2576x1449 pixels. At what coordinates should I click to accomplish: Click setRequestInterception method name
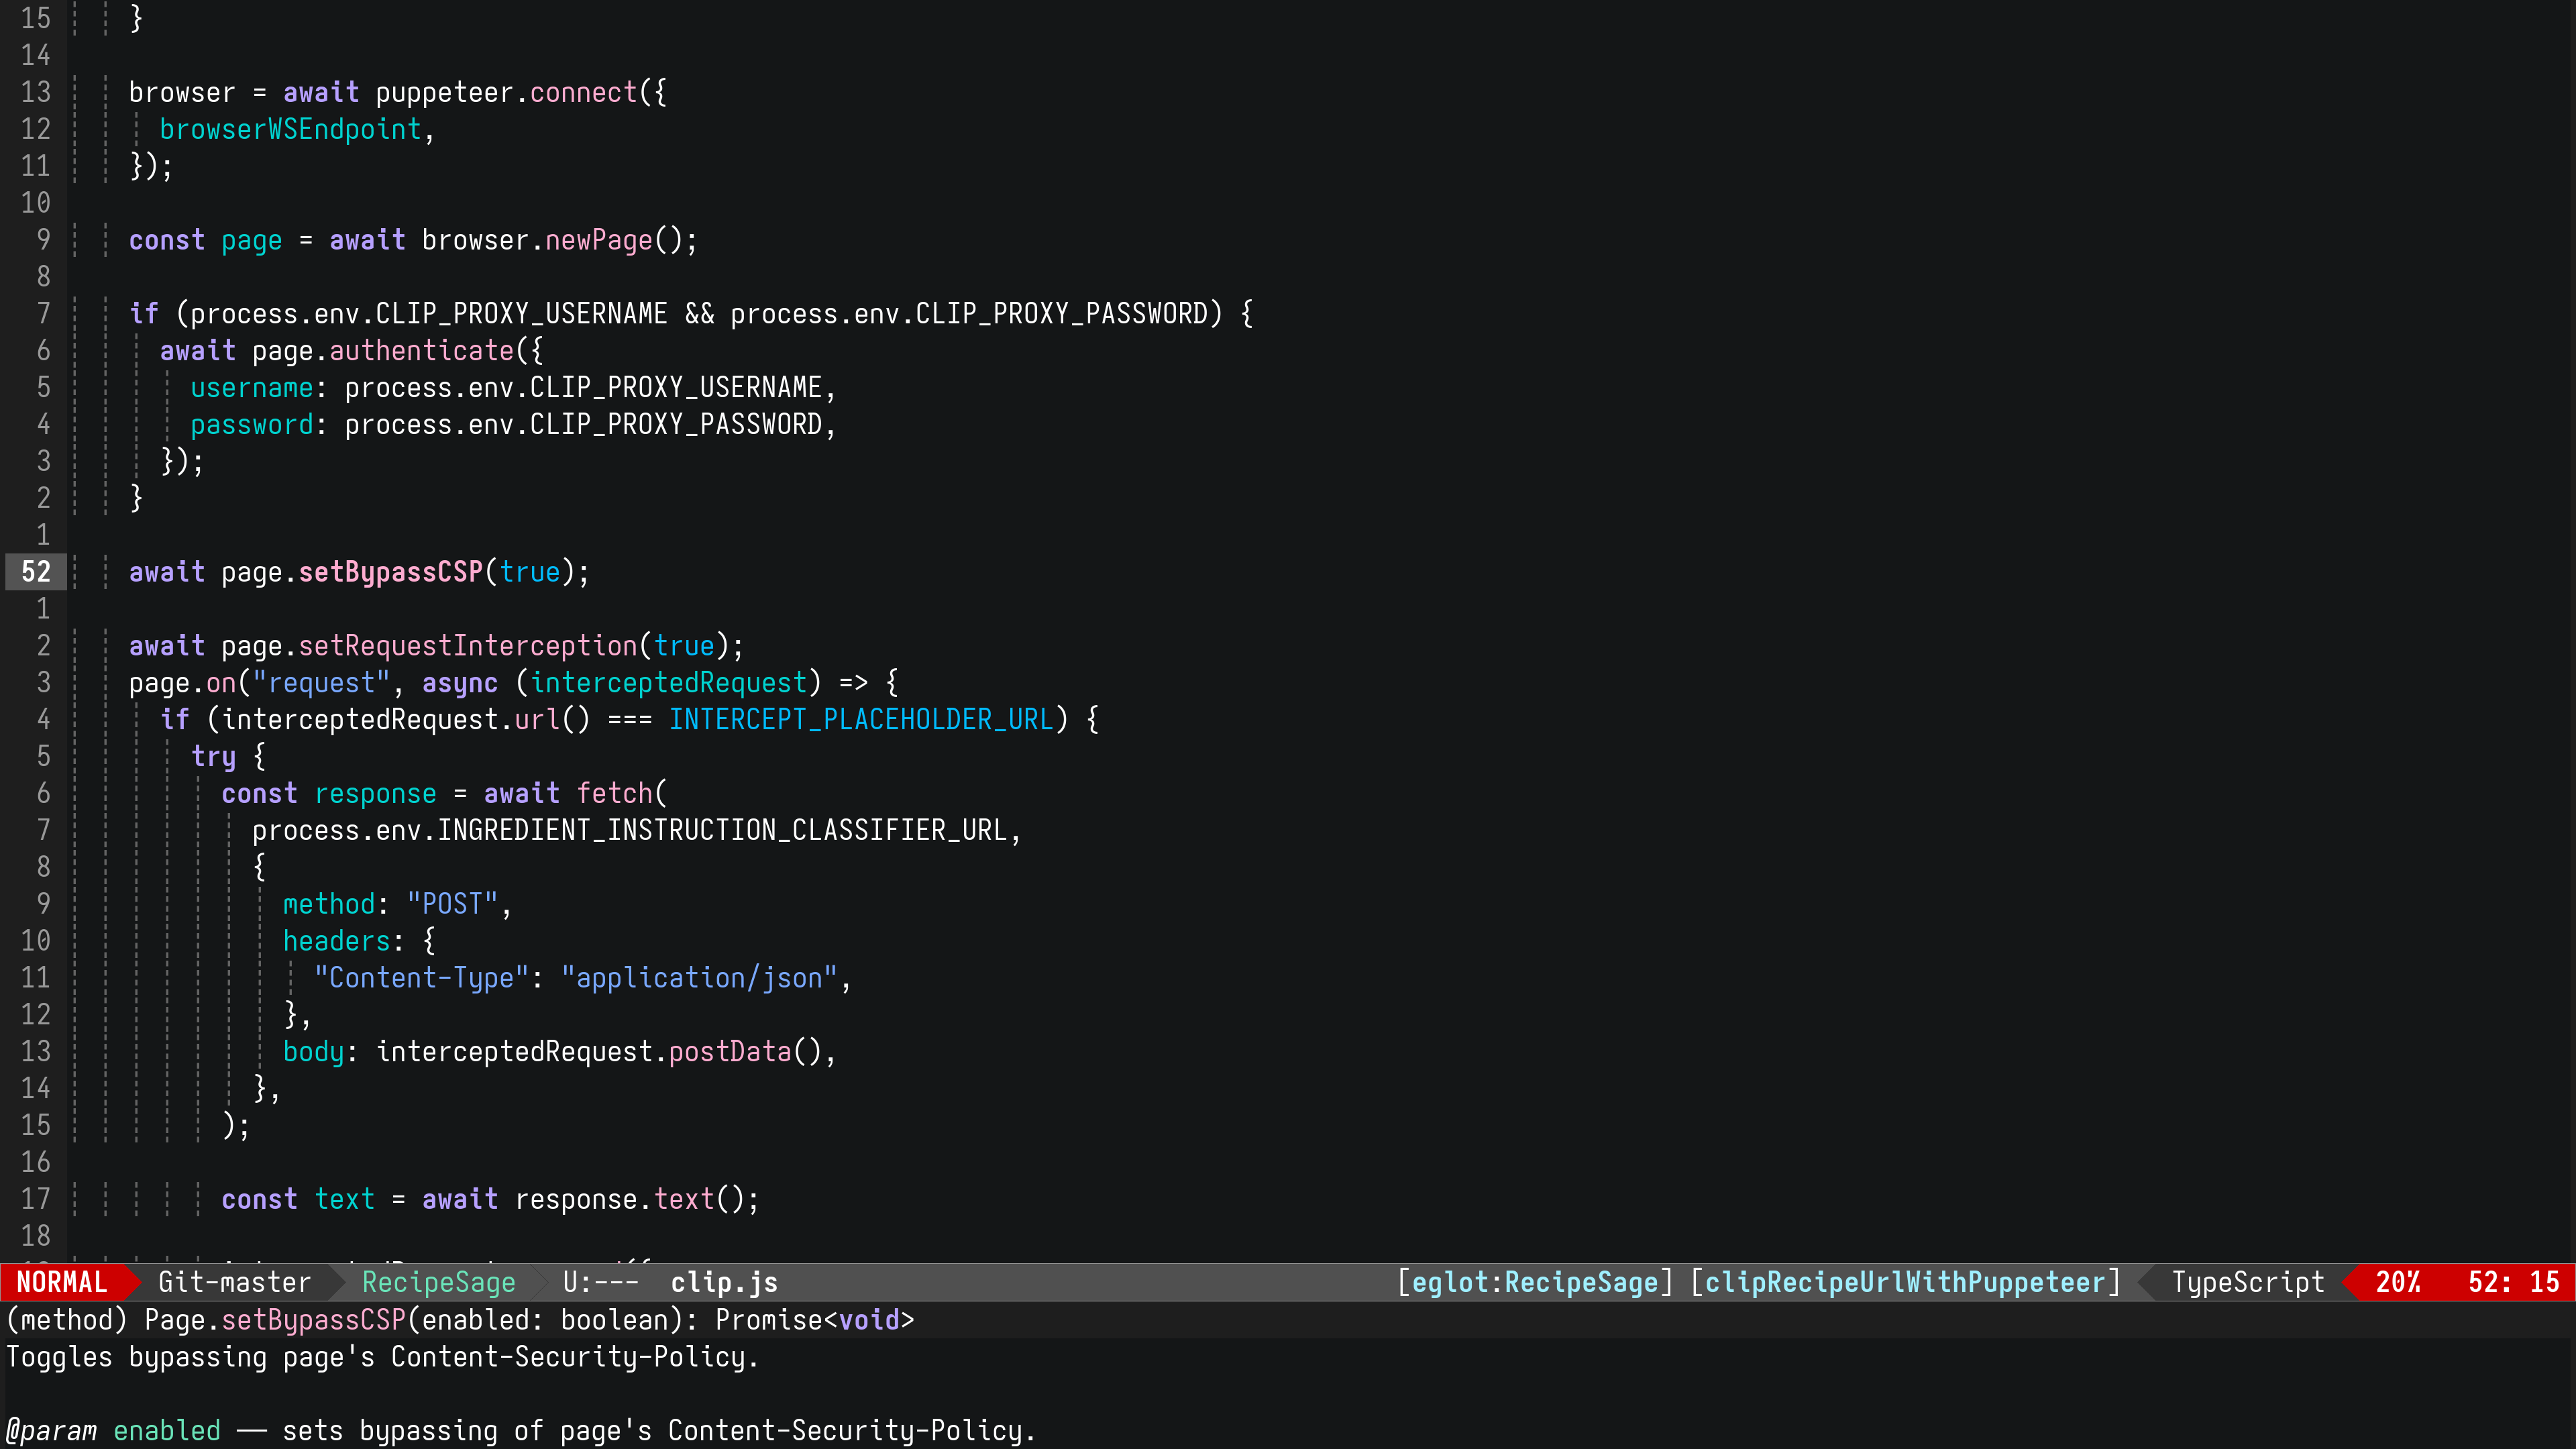tap(468, 646)
